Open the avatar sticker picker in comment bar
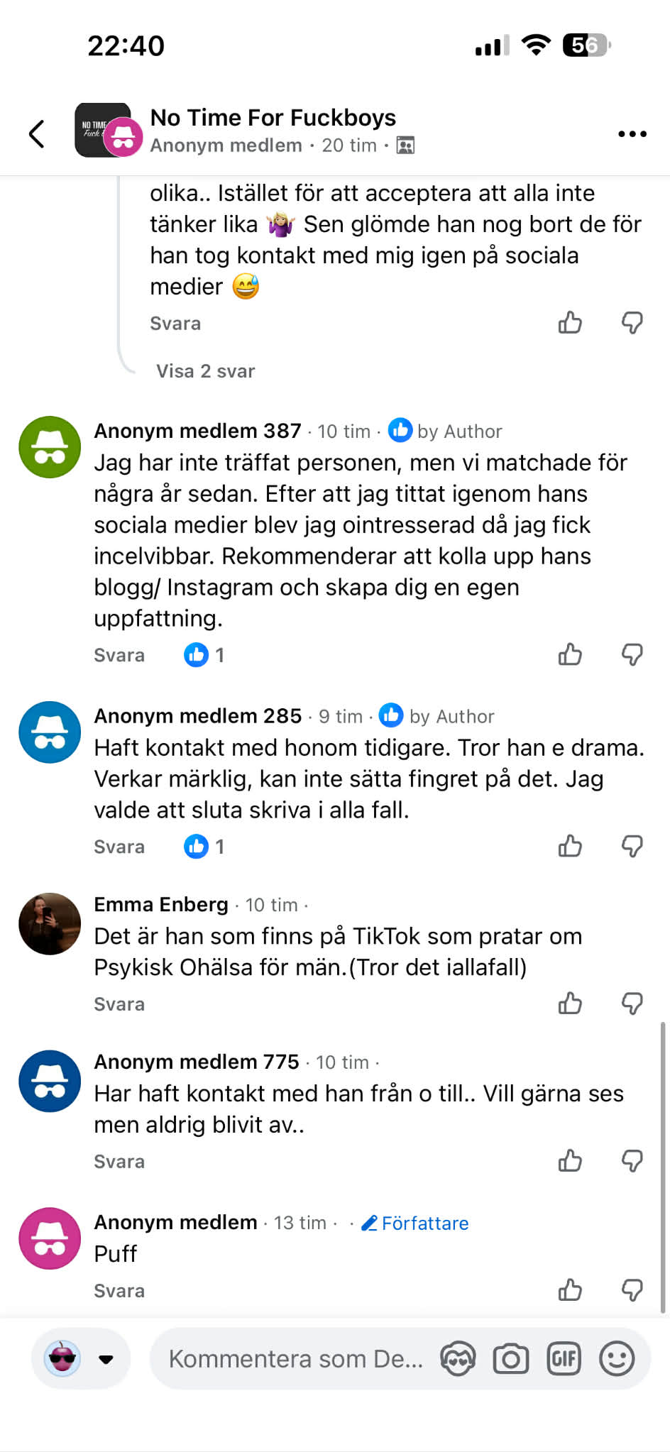Image resolution: width=670 pixels, height=1452 pixels. pos(458,1359)
